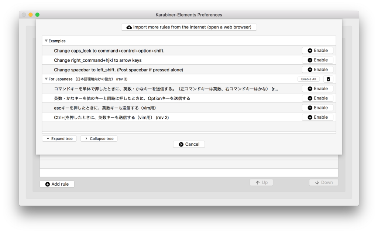Image resolution: width=378 pixels, height=233 pixels.
Task: Click the up arrow icon on the Up button
Action: tap(257, 183)
